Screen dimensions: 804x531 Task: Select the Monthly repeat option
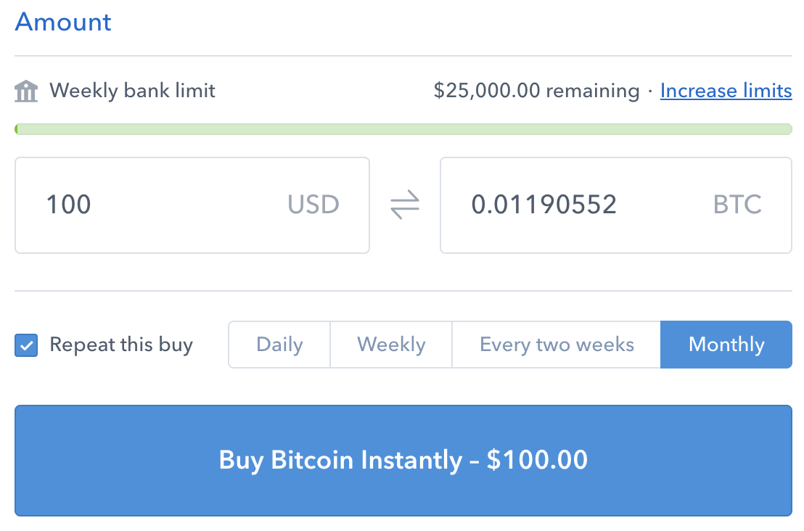[x=726, y=345]
